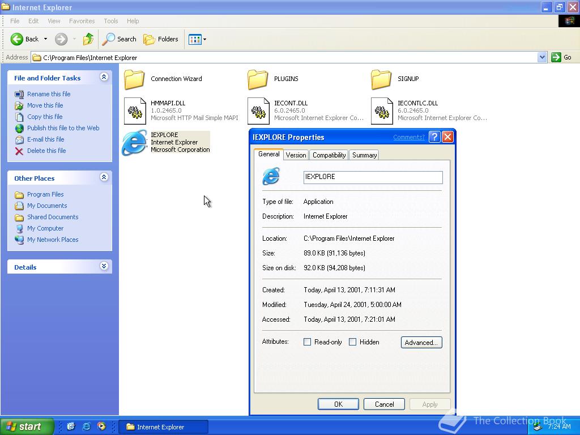Go to Program Files in Other Places
Viewport: 580px width, 435px height.
pos(45,194)
